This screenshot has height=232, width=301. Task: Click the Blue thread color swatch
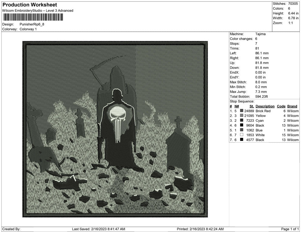[x=241, y=130]
